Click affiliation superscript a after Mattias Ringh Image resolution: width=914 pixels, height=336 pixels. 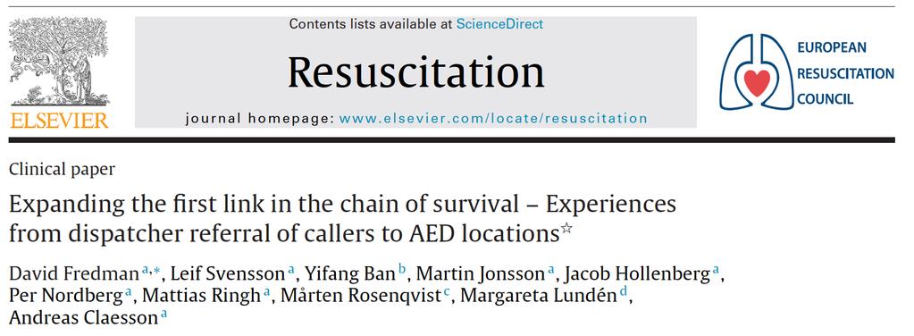[267, 292]
